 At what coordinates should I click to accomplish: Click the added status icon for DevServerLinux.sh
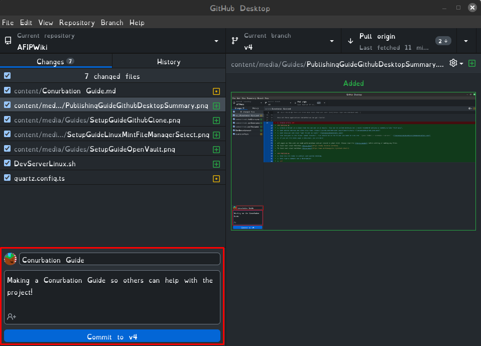[216, 164]
